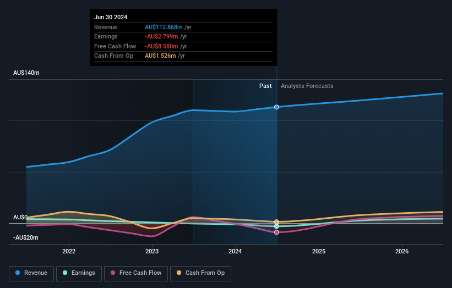The width and height of the screenshot is (452, 288).
Task: Click the Earnings row label in tooltip
Action: [106, 36]
